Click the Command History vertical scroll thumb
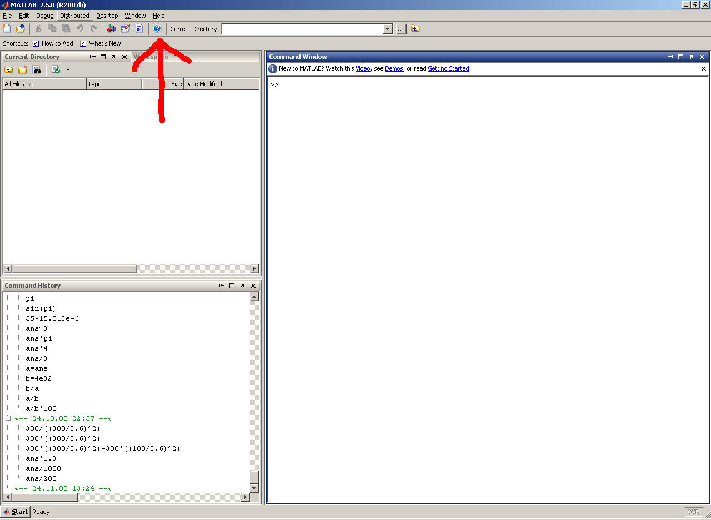This screenshot has height=520, width=711. tap(254, 477)
